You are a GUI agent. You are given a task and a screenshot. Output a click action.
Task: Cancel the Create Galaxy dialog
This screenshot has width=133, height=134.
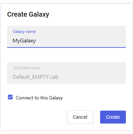coord(80,117)
